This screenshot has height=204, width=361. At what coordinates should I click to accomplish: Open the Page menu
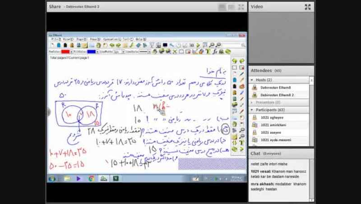tap(82, 39)
